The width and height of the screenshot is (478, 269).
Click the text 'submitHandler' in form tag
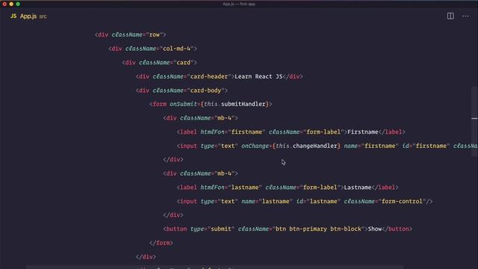(x=243, y=104)
